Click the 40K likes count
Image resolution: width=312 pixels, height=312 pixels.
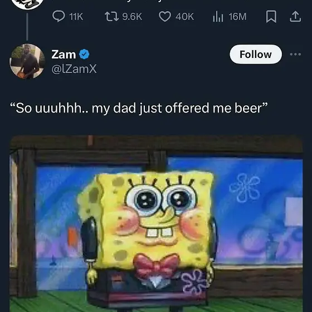click(184, 17)
